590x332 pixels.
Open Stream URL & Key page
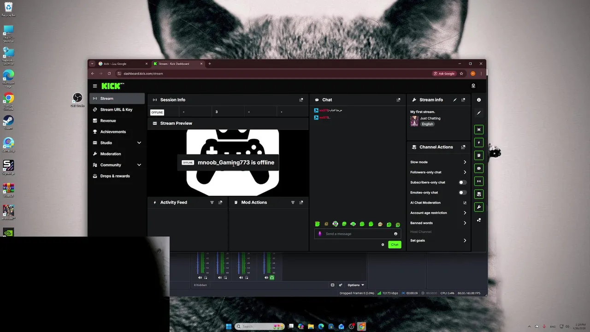pos(117,110)
